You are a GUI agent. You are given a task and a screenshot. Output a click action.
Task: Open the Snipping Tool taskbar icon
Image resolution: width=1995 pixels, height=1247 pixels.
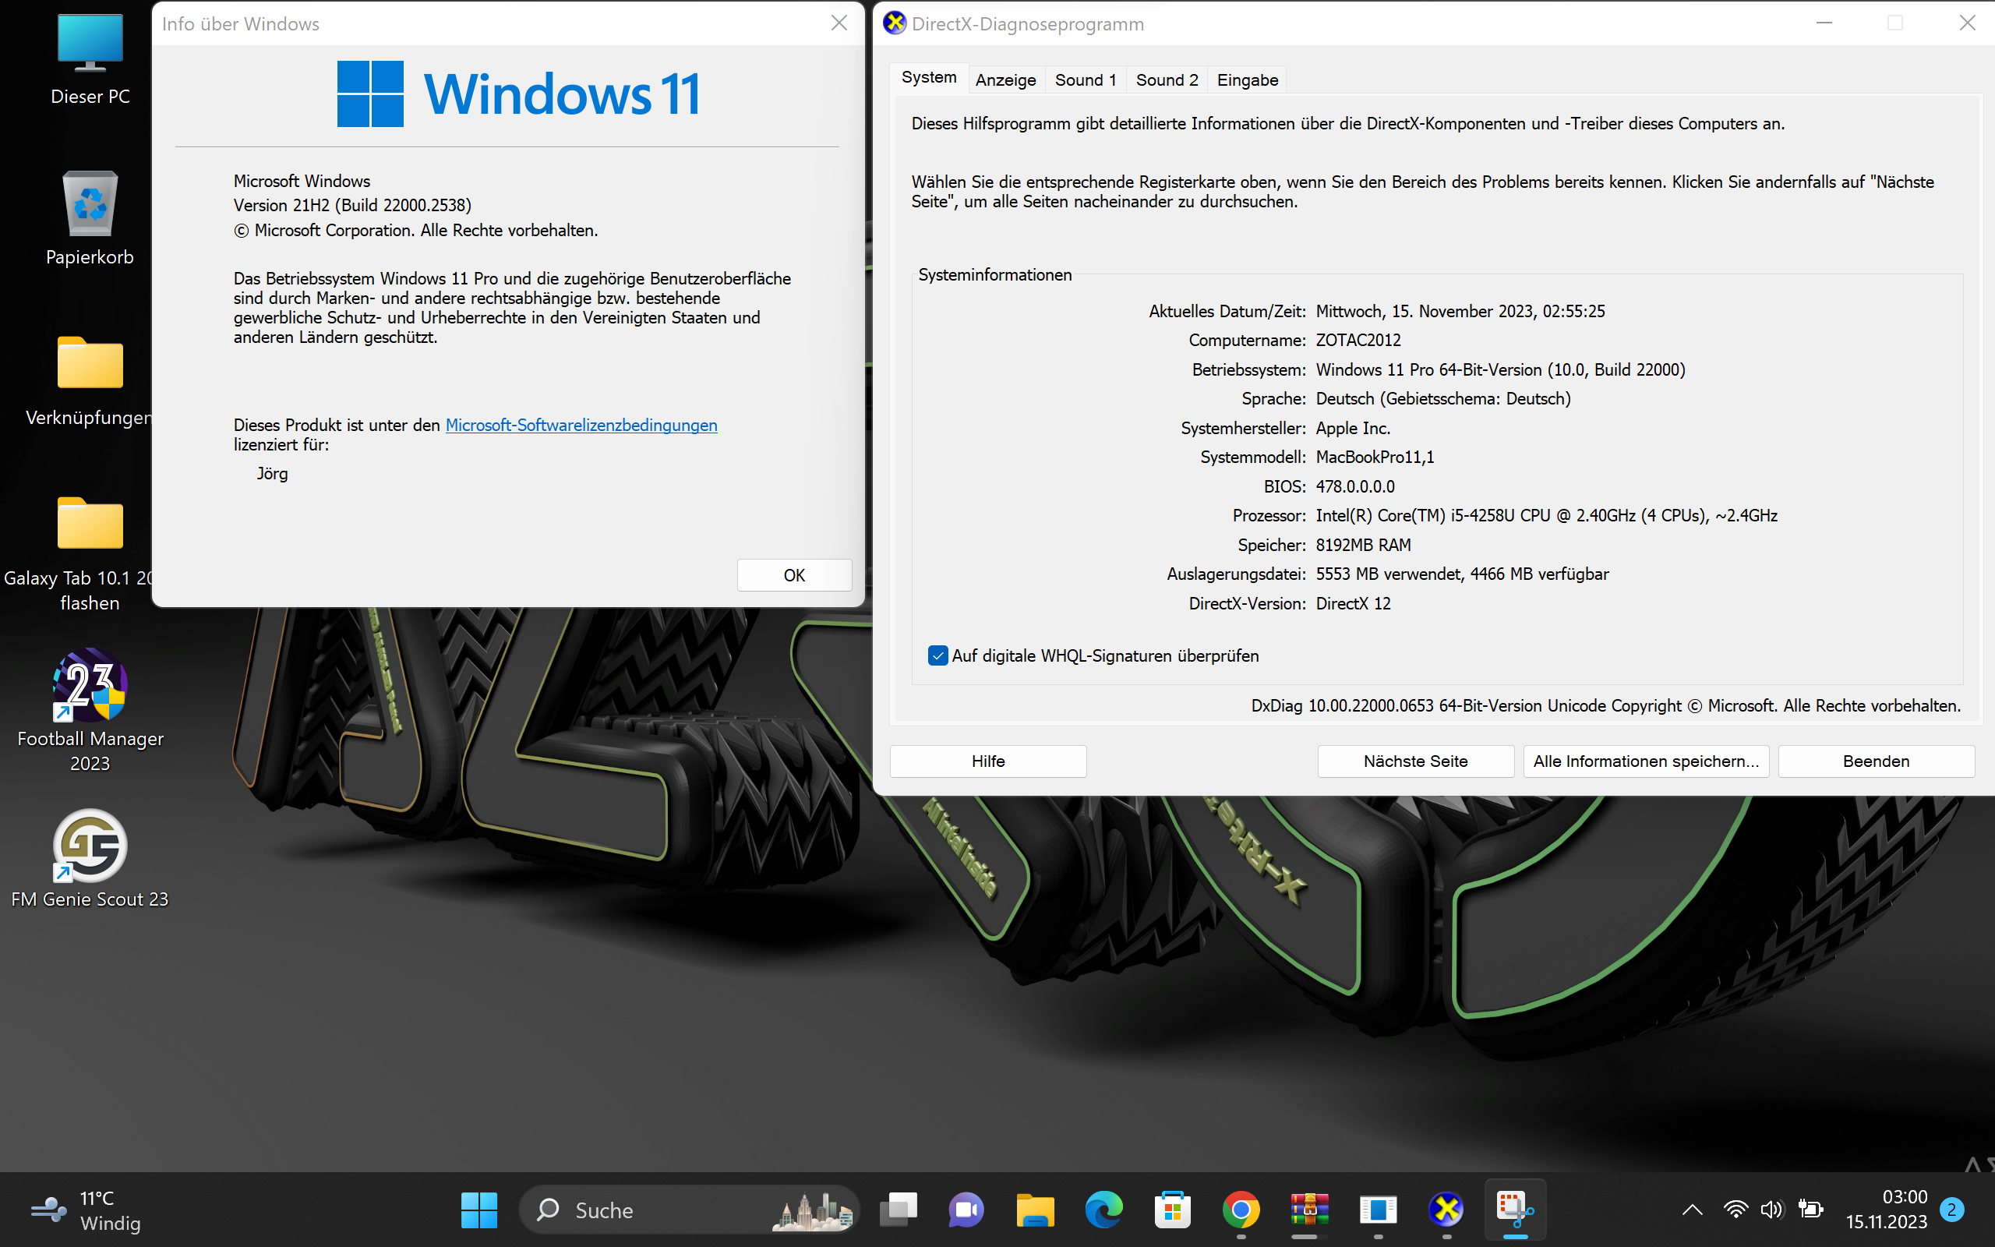[x=1514, y=1209]
